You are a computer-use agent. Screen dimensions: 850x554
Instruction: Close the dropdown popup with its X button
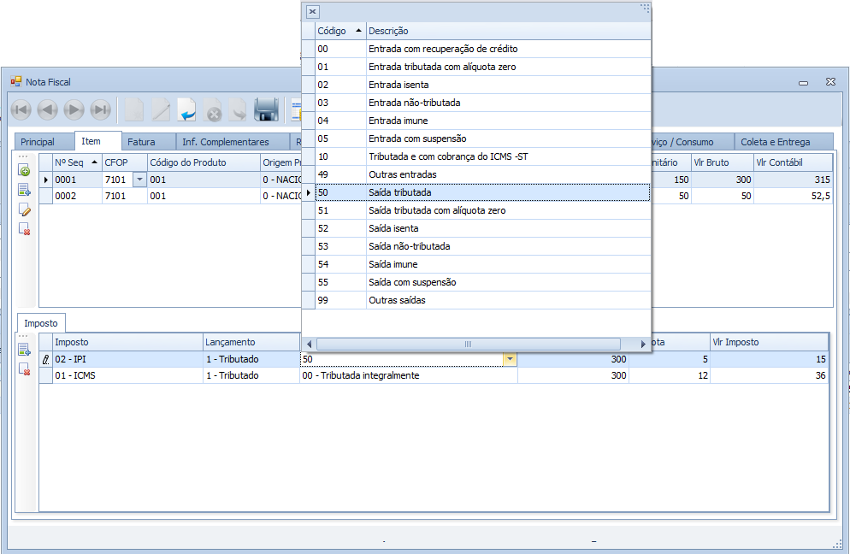(x=313, y=11)
